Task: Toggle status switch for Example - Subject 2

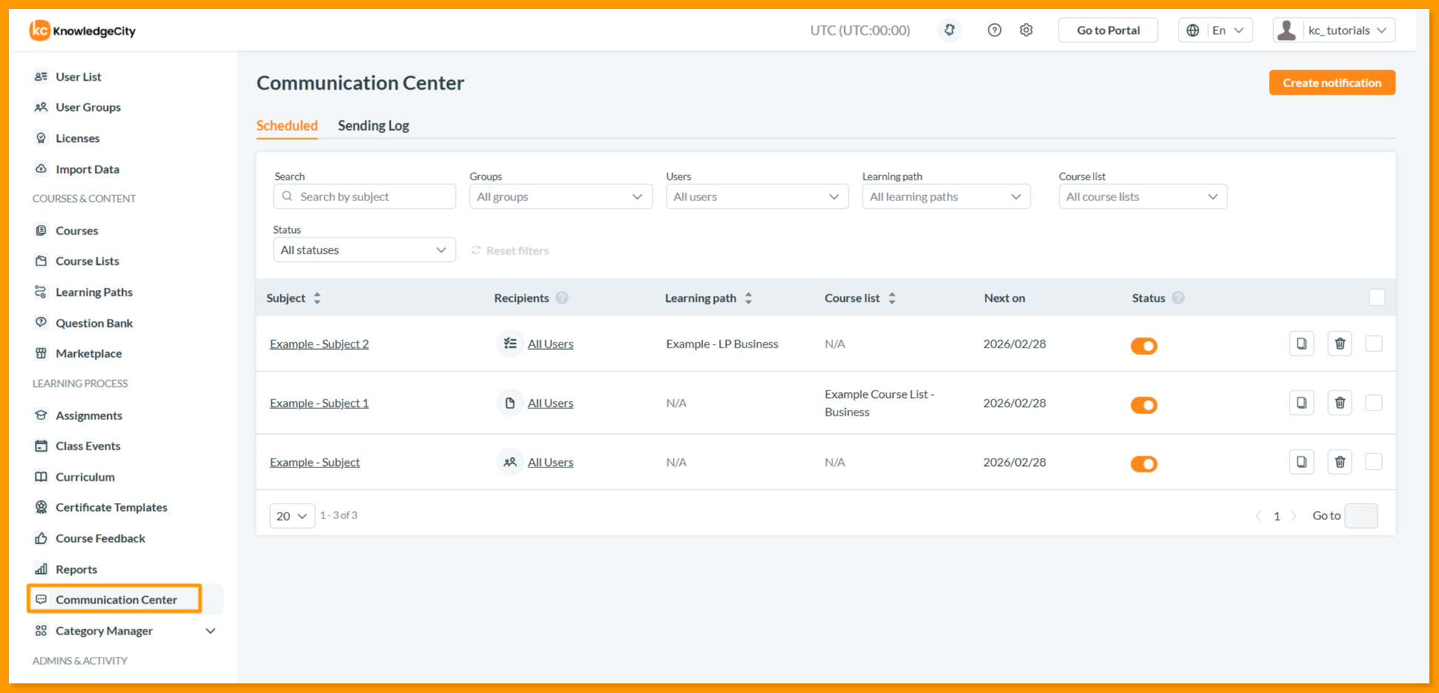Action: (1144, 345)
